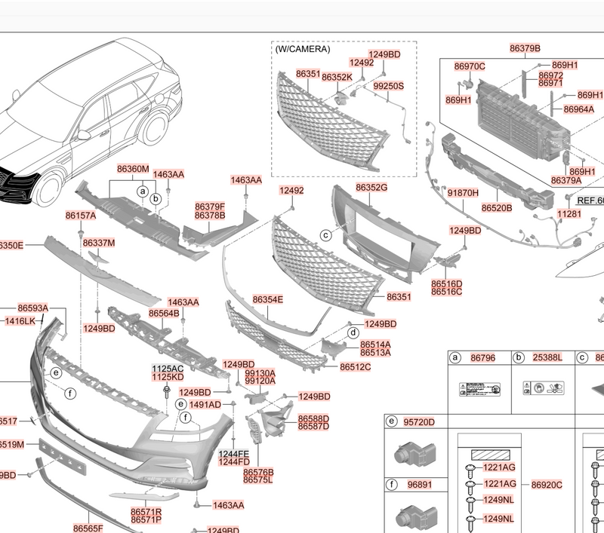Click callout circle c beside grille frame

pos(326,235)
